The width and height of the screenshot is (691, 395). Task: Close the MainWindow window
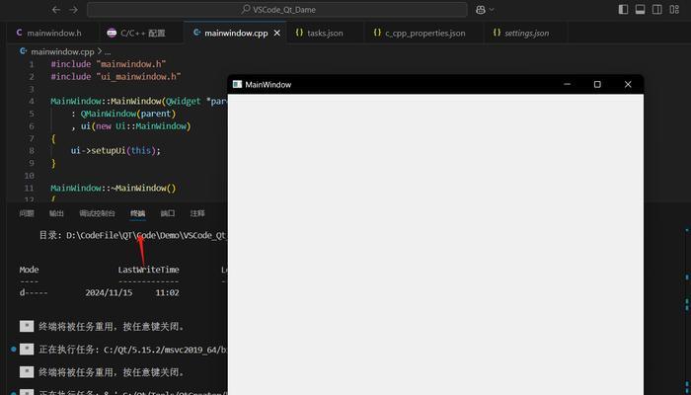628,84
